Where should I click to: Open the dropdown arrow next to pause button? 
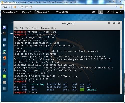click(x=18, y=7)
